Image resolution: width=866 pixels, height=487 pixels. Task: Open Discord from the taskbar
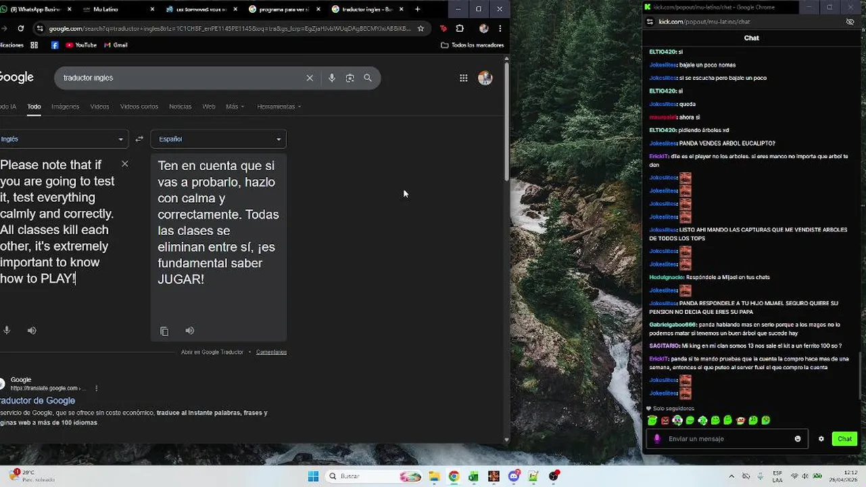[x=514, y=476]
